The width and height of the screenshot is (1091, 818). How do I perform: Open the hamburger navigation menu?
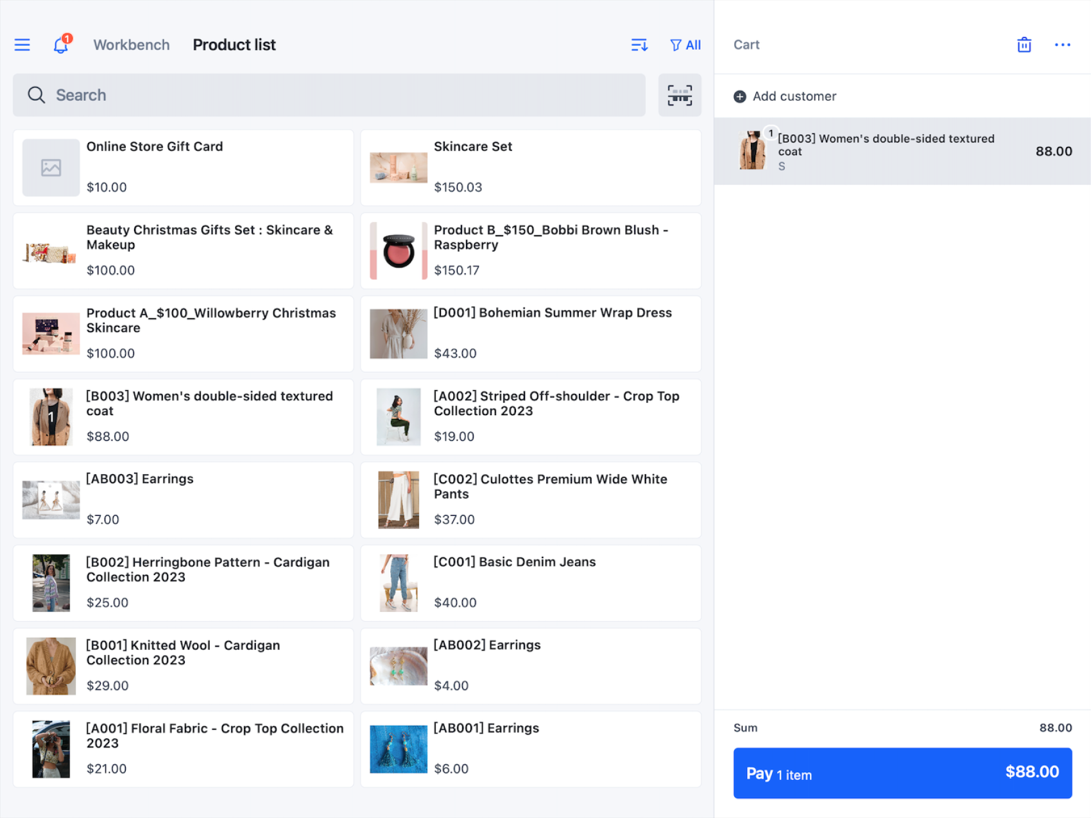click(22, 45)
